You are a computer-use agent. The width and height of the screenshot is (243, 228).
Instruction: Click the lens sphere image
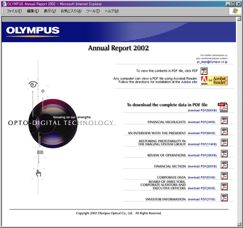coord(53,124)
